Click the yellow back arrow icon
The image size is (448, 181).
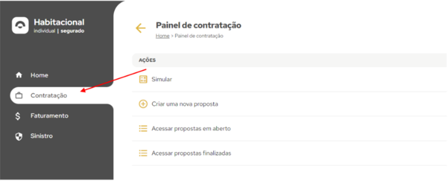(x=141, y=28)
